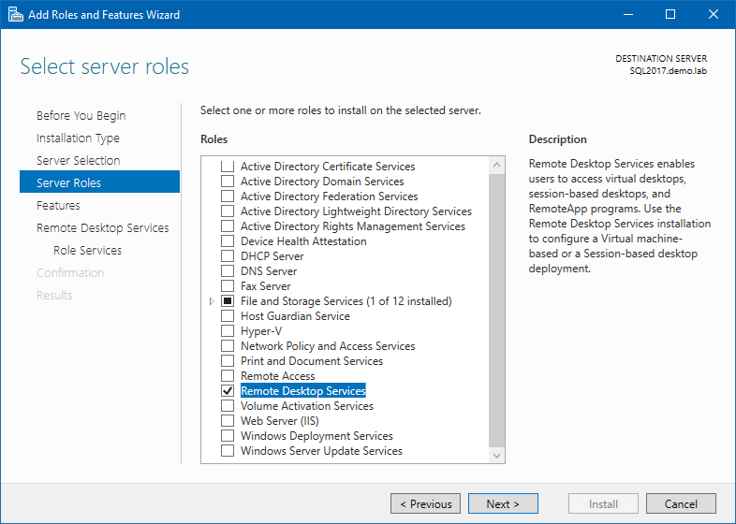Expand File and Storage Services tree node
Screen dimensions: 736x524
(x=212, y=301)
